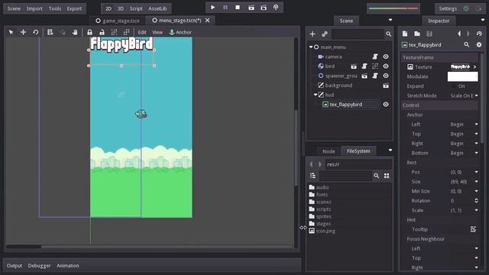Open Anchor Left dropdown
The image size is (489, 275).
[464, 125]
